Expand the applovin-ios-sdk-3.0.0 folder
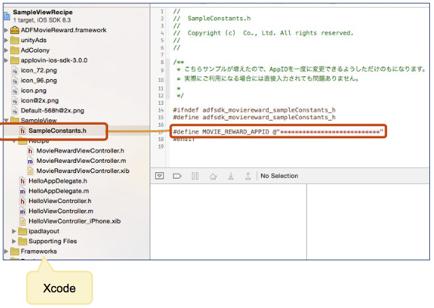Image resolution: width=434 pixels, height=308 pixels. [x=6, y=60]
